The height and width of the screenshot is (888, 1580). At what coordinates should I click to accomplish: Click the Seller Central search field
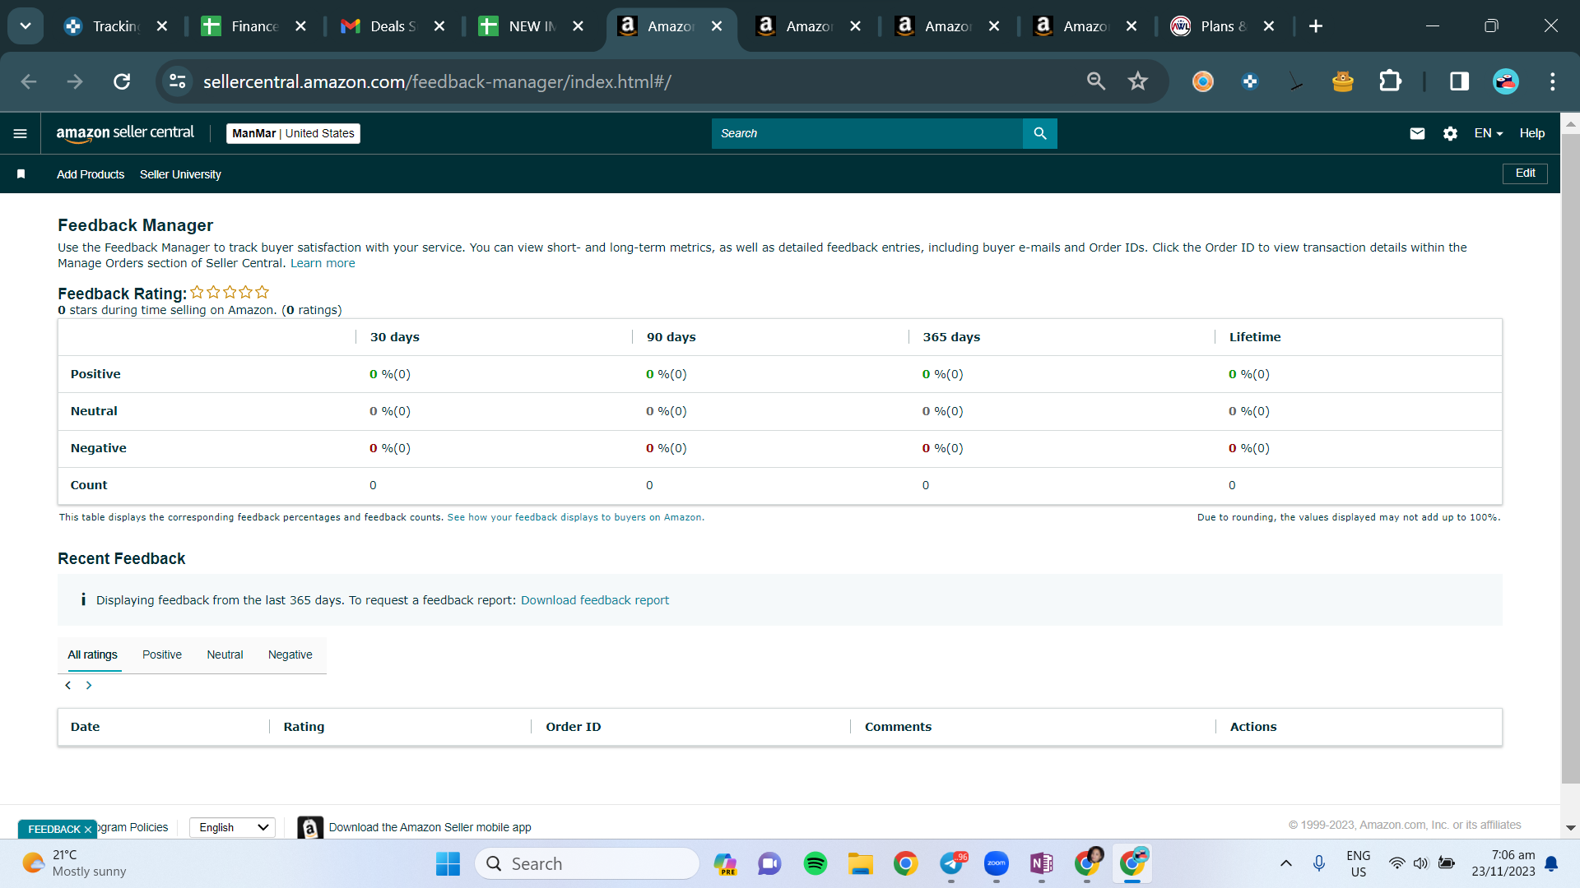click(867, 133)
